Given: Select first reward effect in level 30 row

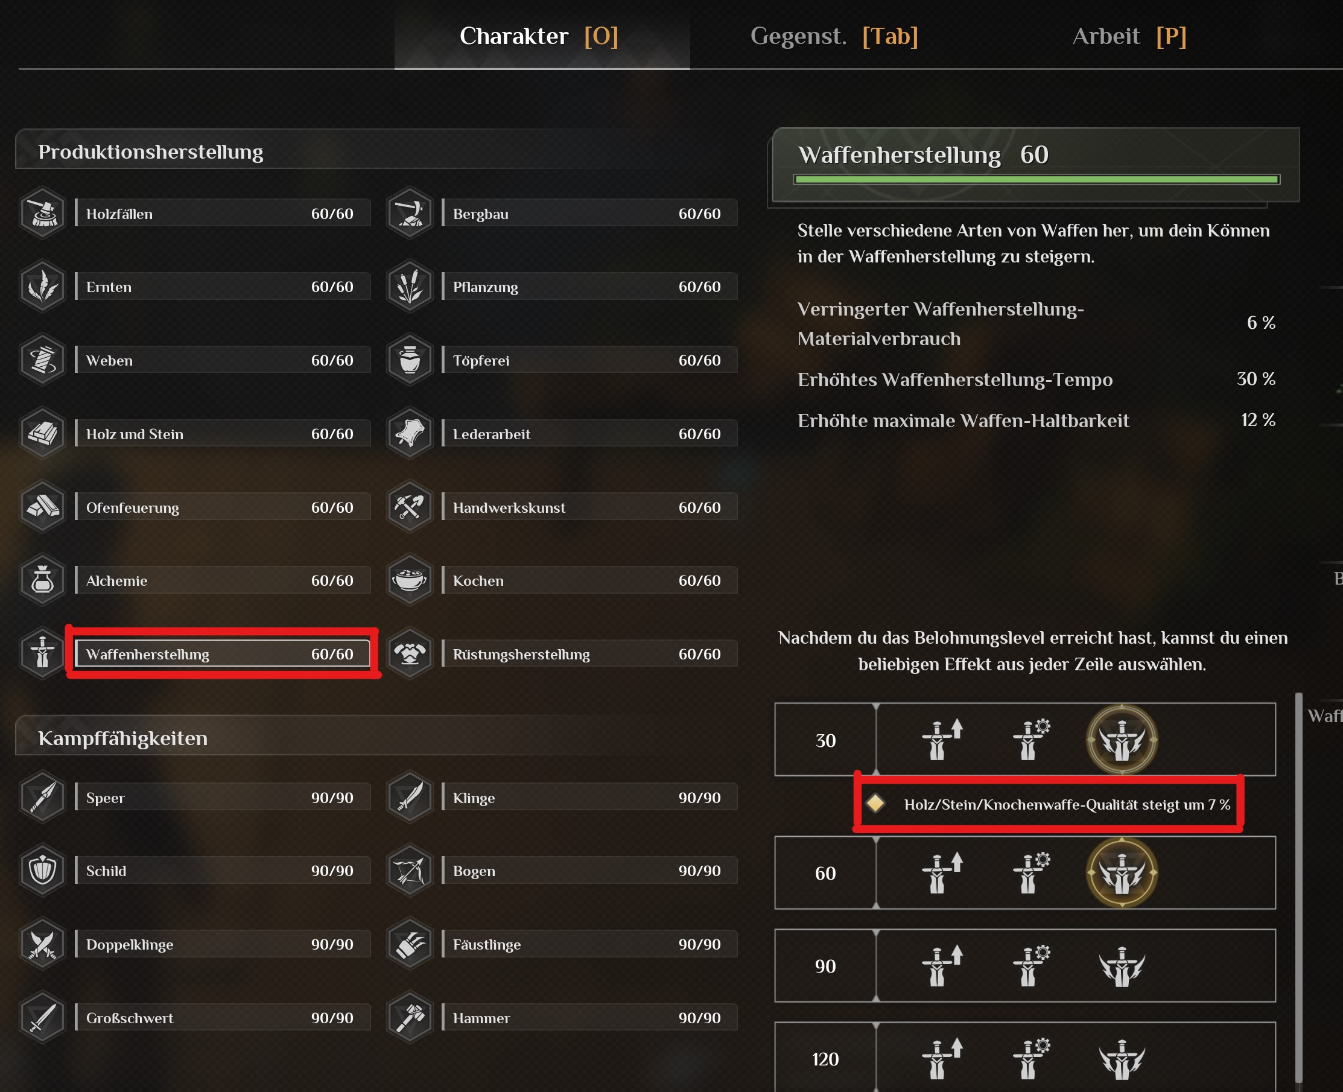Looking at the screenshot, I should click(x=941, y=740).
